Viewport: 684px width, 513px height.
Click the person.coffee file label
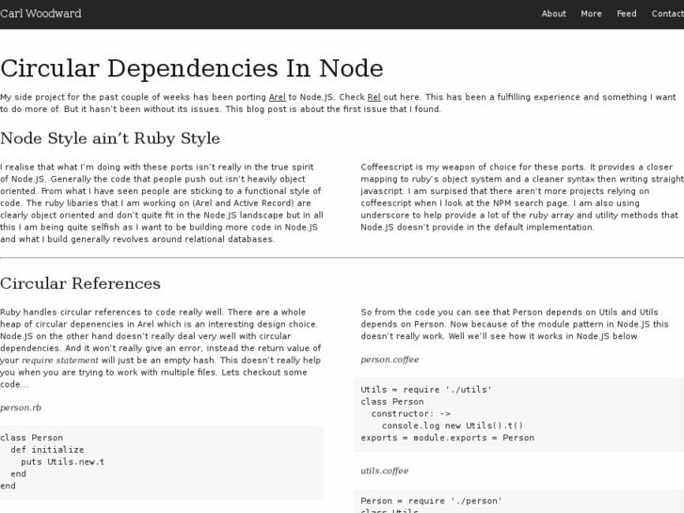(x=390, y=360)
